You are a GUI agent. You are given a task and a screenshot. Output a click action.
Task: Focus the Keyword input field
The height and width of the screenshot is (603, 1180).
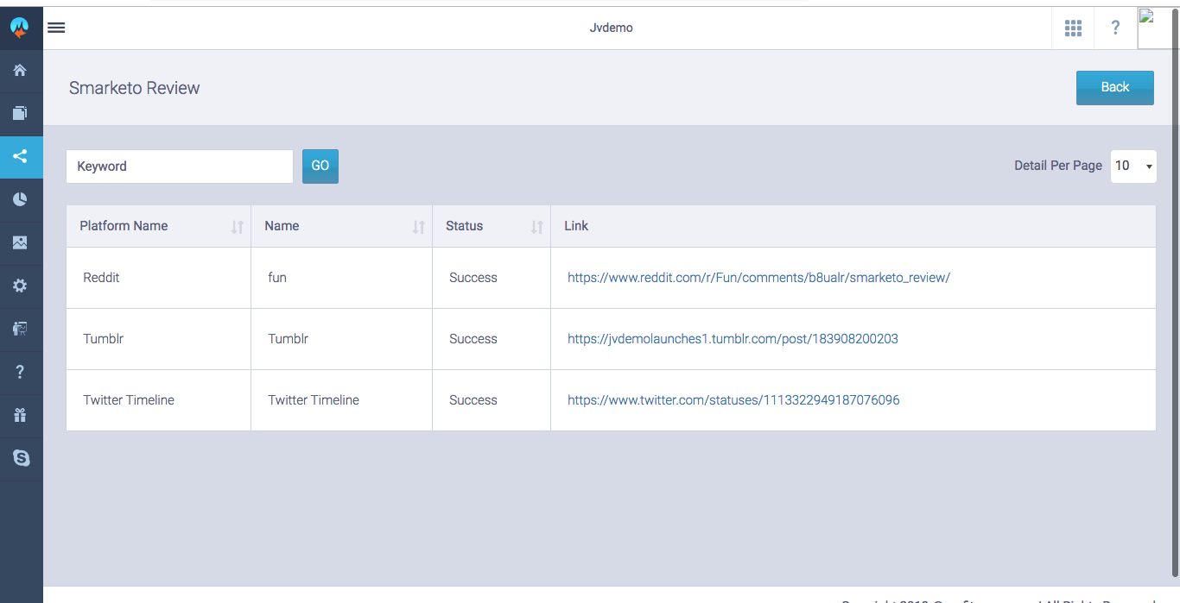[x=180, y=166]
